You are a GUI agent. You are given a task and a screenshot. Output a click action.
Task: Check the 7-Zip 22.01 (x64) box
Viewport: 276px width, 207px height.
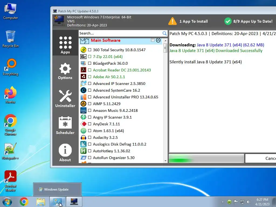[89, 57]
